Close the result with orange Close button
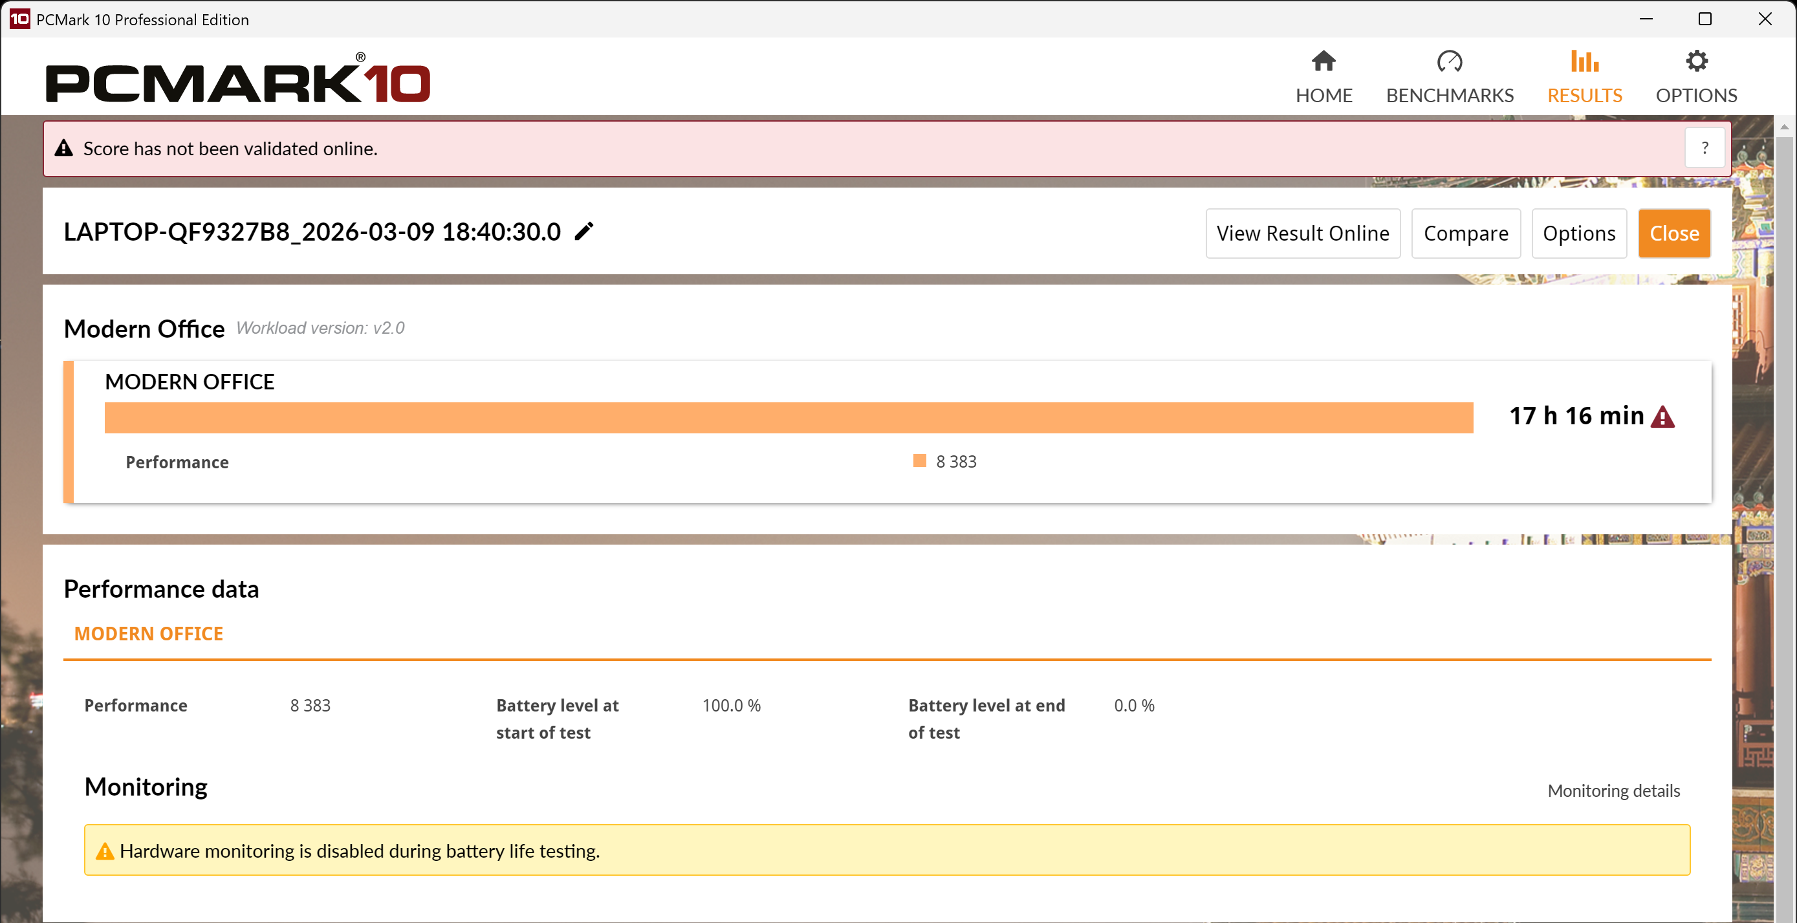 pyautogui.click(x=1673, y=233)
